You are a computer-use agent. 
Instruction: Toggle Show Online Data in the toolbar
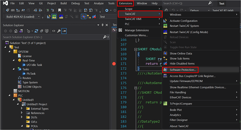click(x=84, y=17)
